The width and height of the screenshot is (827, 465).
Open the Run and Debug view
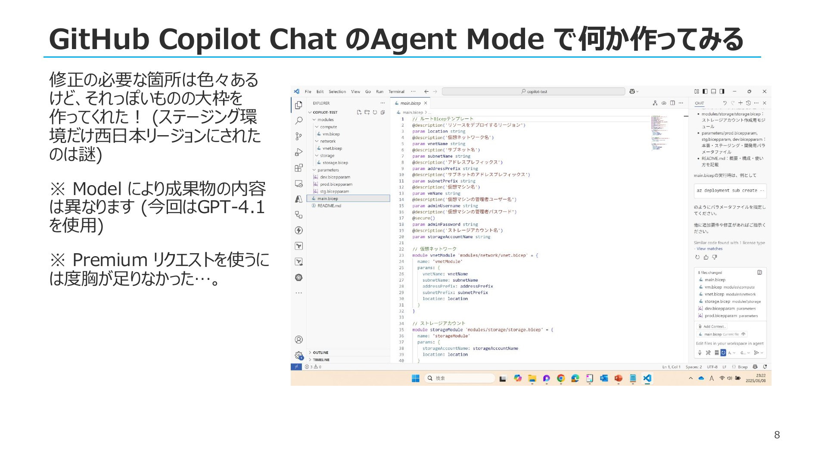[298, 152]
